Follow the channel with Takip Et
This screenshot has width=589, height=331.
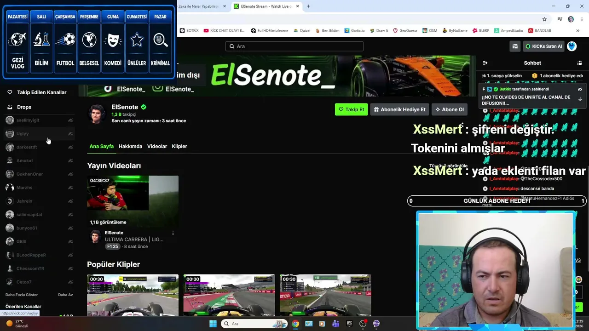click(x=351, y=109)
